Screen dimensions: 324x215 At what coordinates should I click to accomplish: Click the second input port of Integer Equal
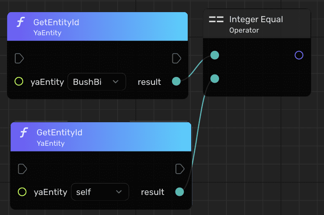[x=215, y=79]
